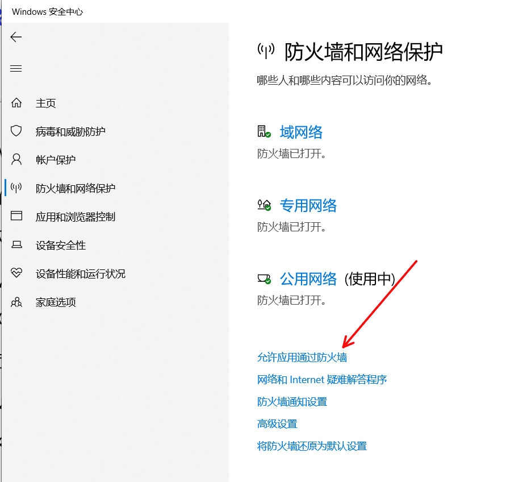Switch to 设备安全性 page
Image resolution: width=506 pixels, height=482 pixels.
[x=61, y=245]
